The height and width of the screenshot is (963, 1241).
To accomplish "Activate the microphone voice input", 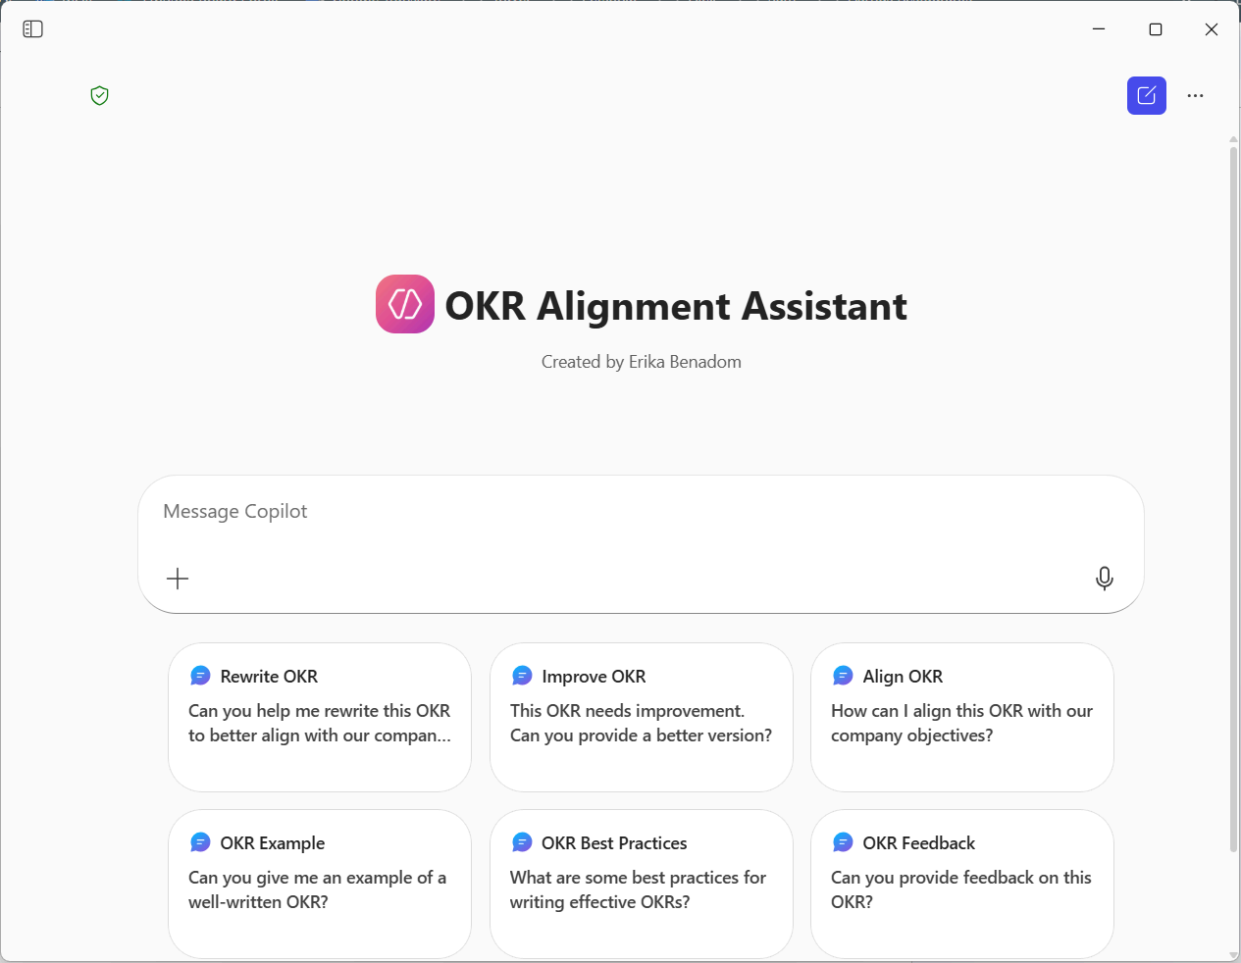I will [x=1104, y=579].
